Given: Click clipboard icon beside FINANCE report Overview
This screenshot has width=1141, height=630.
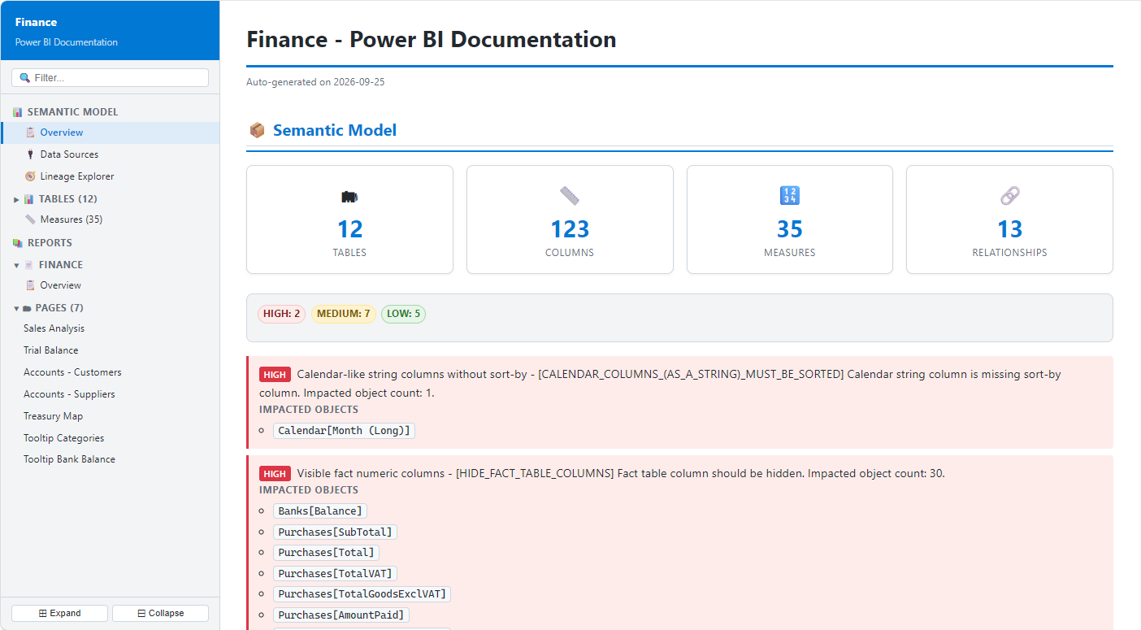Looking at the screenshot, I should click(30, 285).
